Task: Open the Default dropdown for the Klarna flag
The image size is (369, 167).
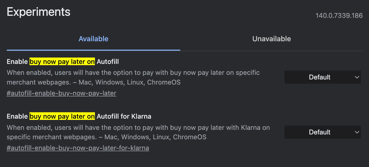Action: pos(322,132)
